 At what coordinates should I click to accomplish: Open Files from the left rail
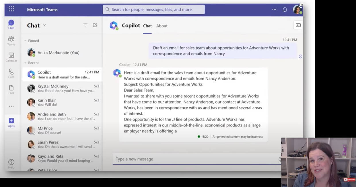11,89
